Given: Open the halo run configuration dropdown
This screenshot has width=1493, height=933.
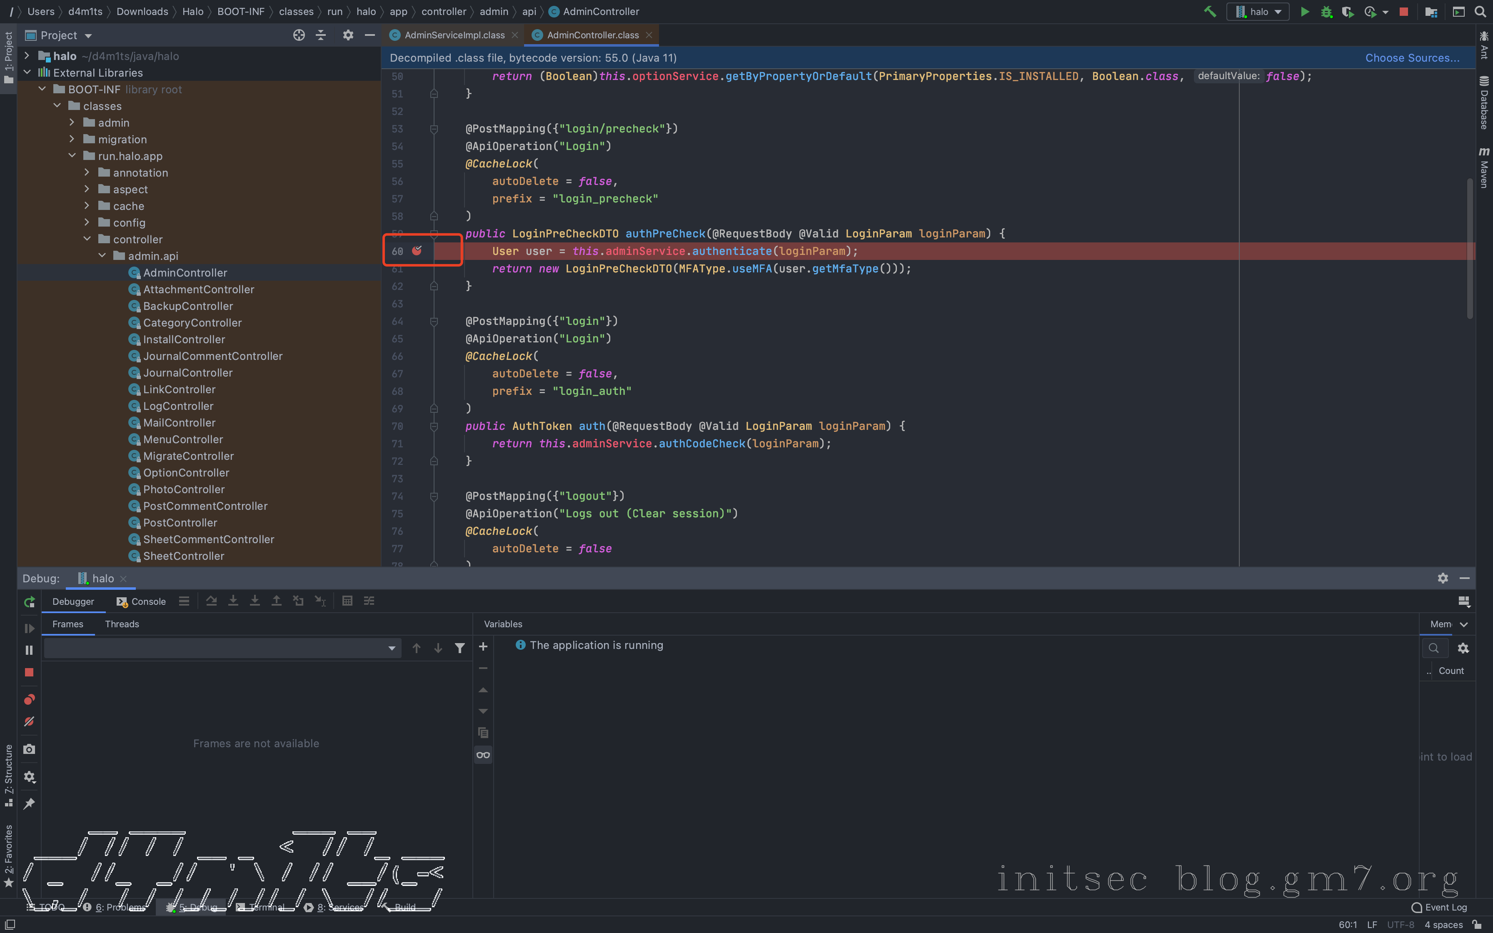Looking at the screenshot, I should click(x=1258, y=12).
